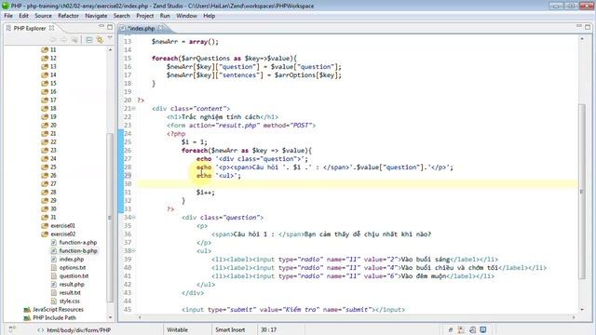Maximize the editor area
The image size is (596, 335).
pyautogui.click(x=588, y=27)
